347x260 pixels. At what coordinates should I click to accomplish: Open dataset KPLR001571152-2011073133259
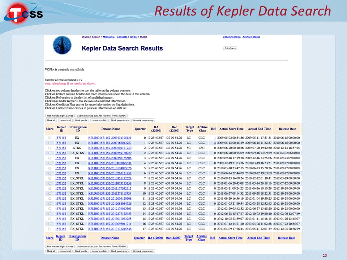point(110,183)
